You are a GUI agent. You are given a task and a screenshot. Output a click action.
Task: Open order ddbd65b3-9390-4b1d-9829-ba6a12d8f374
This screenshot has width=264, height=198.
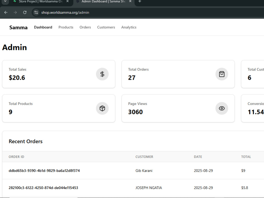[x=44, y=171]
